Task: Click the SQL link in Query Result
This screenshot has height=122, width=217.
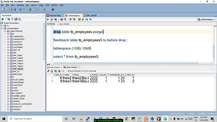Action: pyautogui.click(x=63, y=71)
